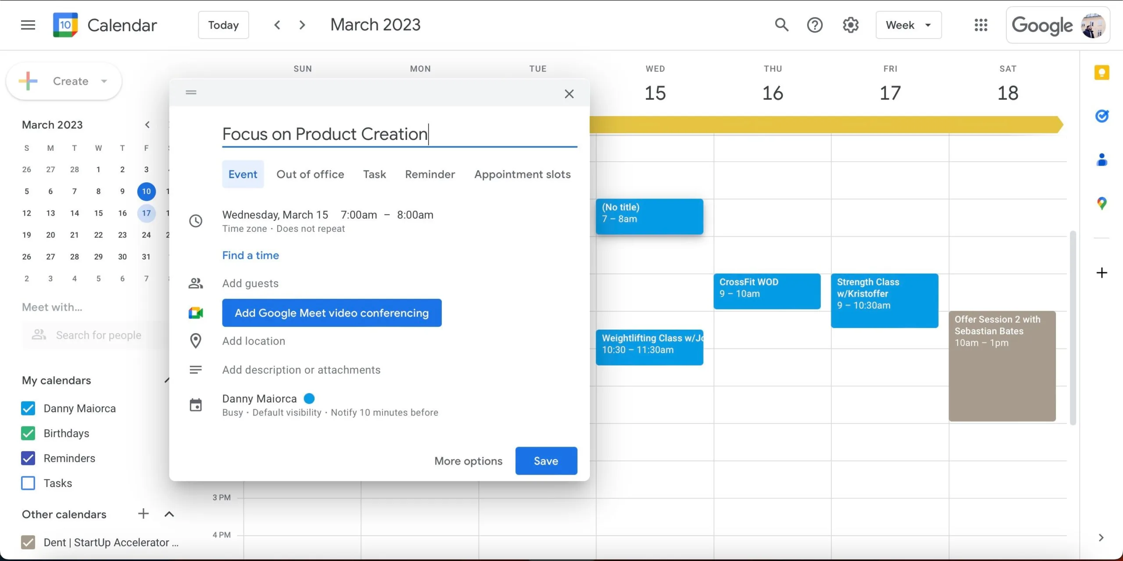This screenshot has height=561, width=1123.
Task: Click the location pin icon in event
Action: [x=196, y=341]
